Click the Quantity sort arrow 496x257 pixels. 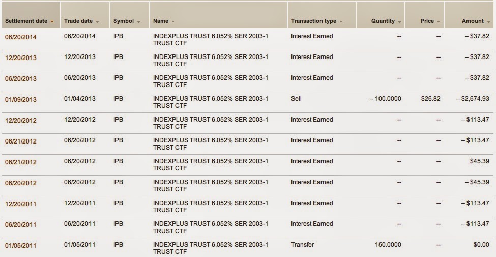pyautogui.click(x=399, y=22)
